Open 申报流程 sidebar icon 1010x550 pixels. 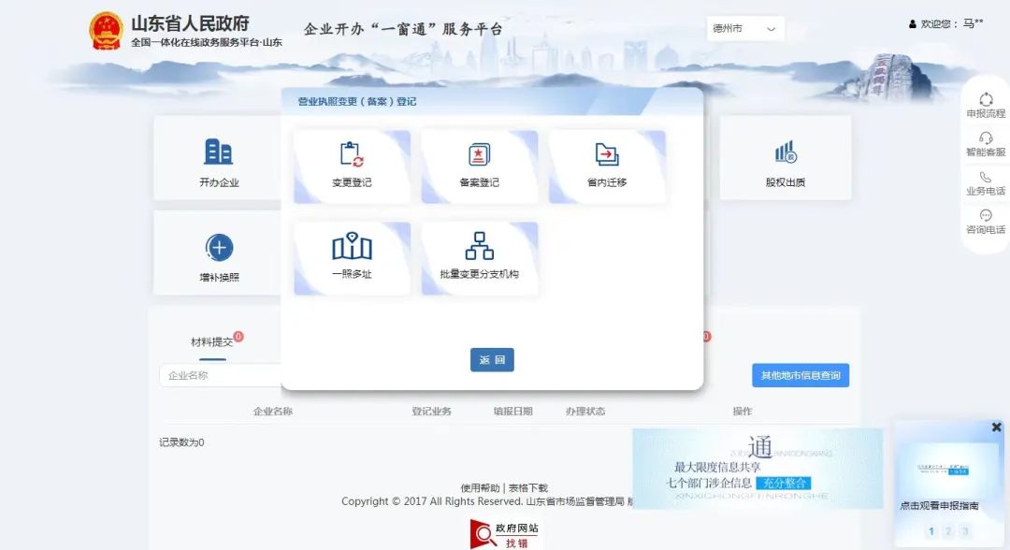[986, 105]
